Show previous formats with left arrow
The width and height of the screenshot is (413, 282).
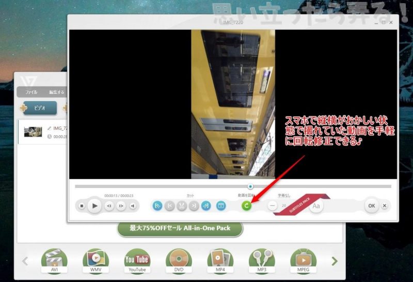pyautogui.click(x=25, y=261)
